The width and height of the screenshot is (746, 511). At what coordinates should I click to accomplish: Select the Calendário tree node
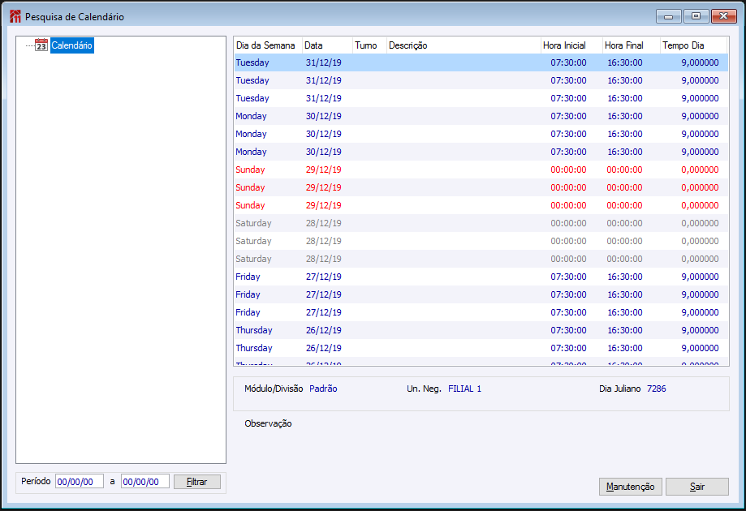tap(72, 45)
